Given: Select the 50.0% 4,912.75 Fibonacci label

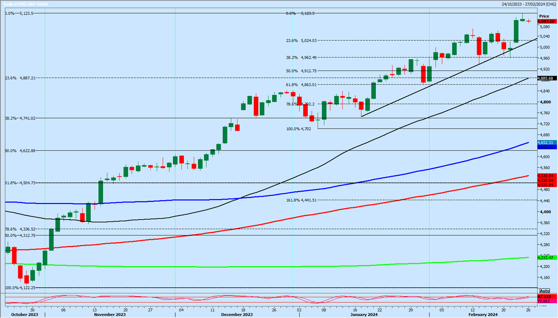Looking at the screenshot, I should tap(301, 71).
